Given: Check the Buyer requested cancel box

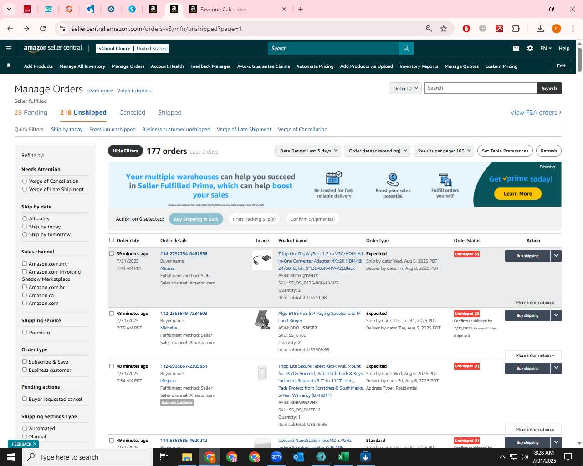Looking at the screenshot, I should coord(25,399).
